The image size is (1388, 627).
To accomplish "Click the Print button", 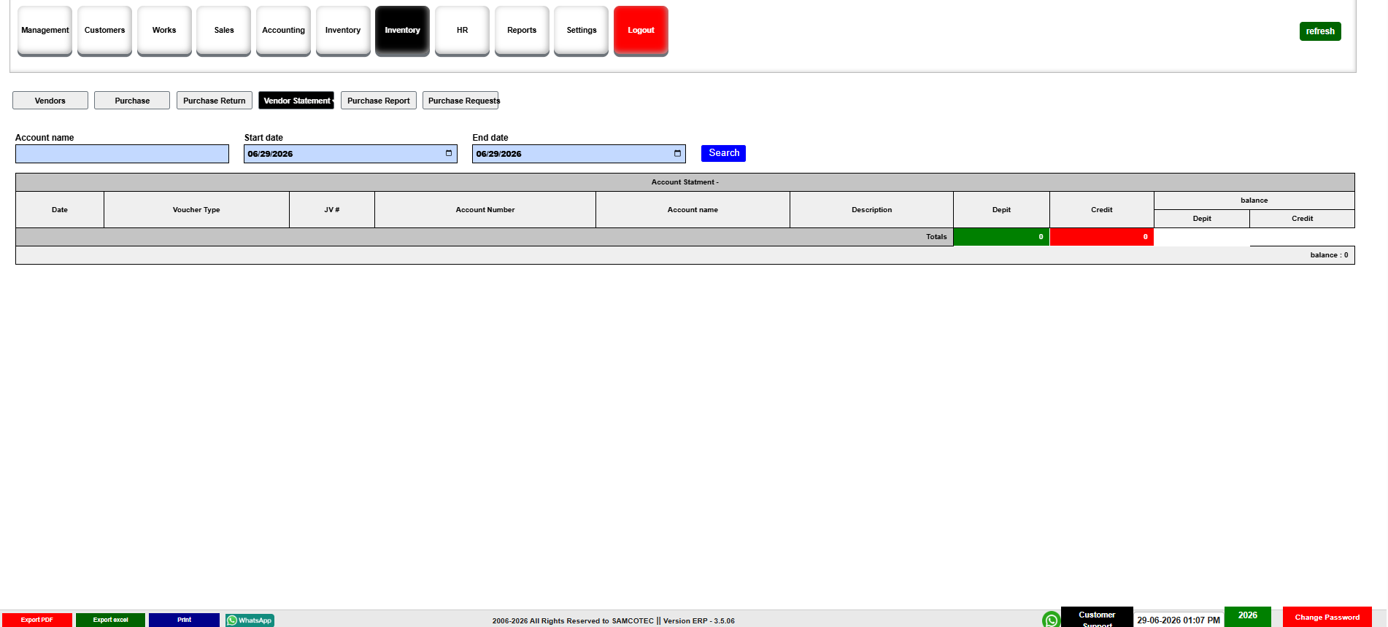I will (184, 620).
